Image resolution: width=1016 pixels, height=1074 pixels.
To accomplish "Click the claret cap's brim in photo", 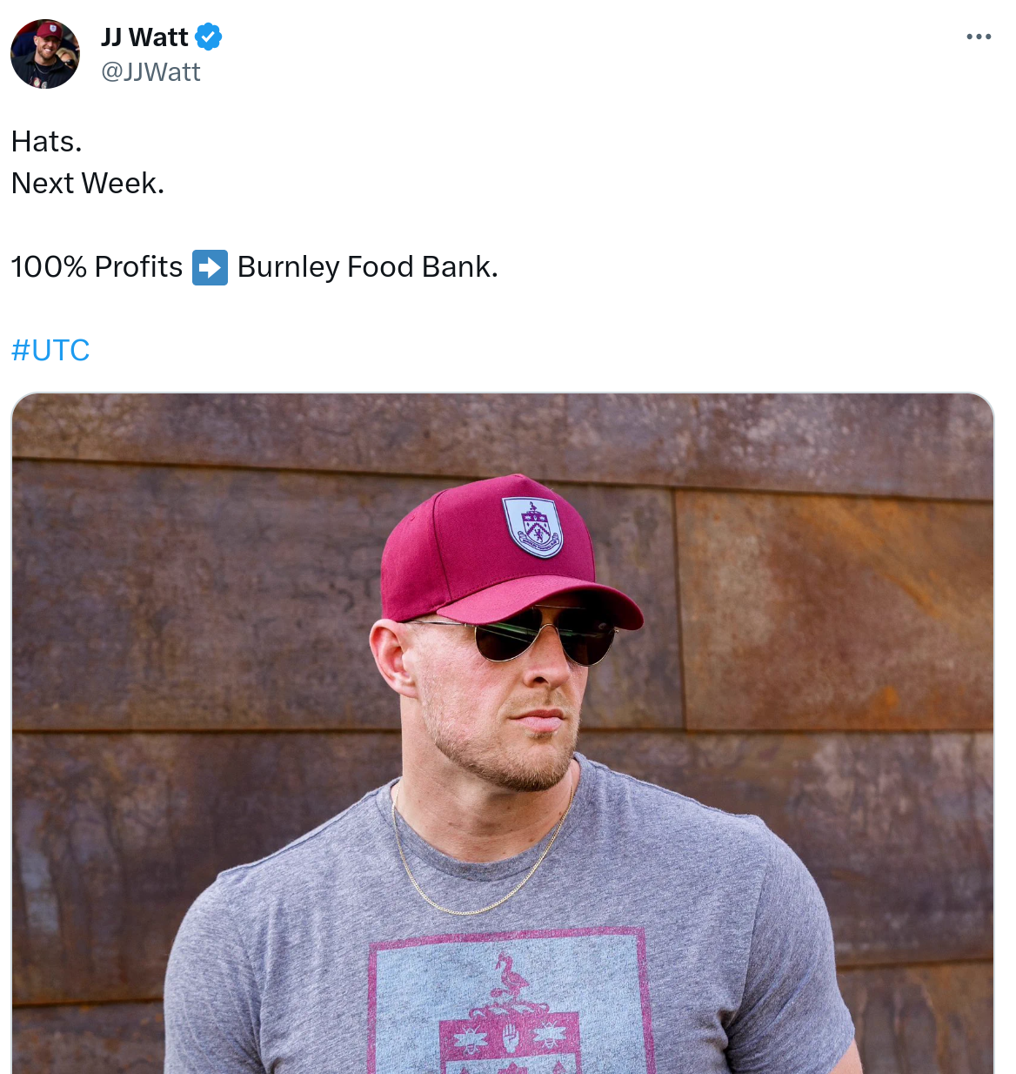I will pos(557,599).
